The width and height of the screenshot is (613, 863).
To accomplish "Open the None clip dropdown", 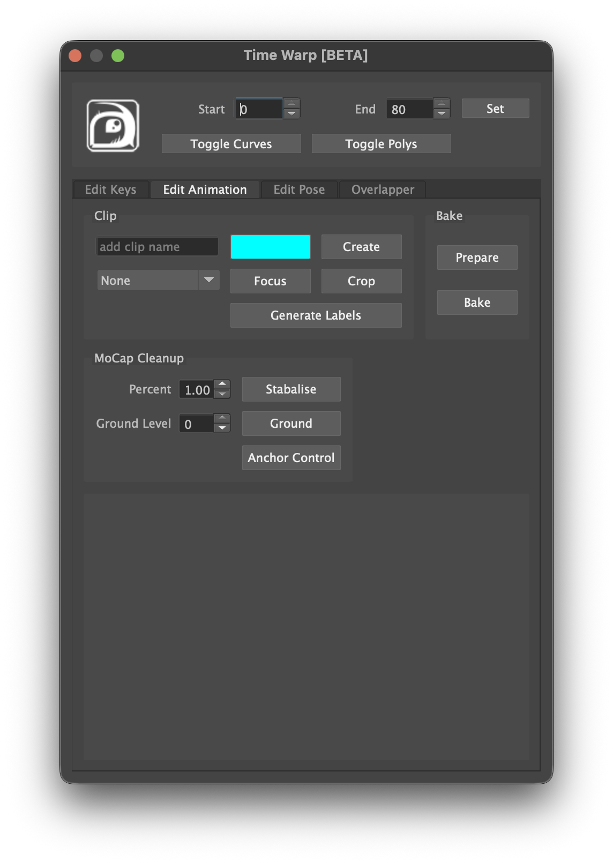I will click(158, 280).
